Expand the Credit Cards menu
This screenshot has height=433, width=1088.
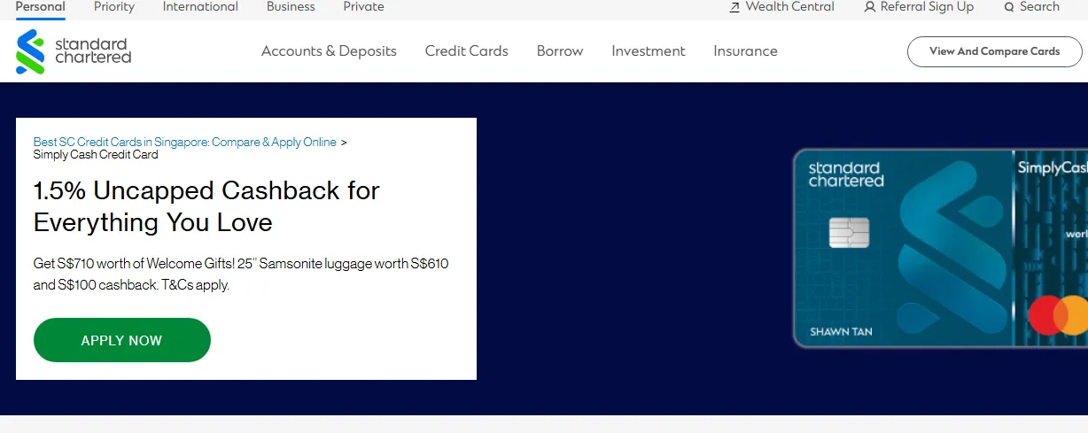pyautogui.click(x=466, y=51)
